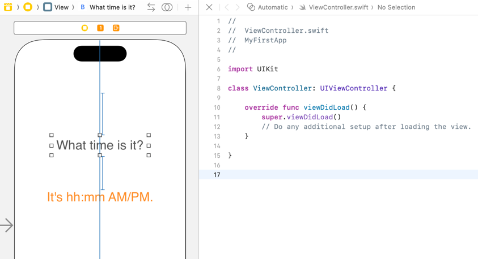Close the assistant editor pane
This screenshot has width=478, height=259.
pos(209,7)
